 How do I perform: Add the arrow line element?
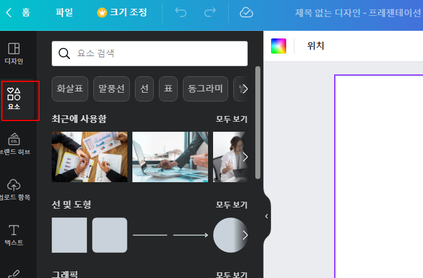(190, 235)
